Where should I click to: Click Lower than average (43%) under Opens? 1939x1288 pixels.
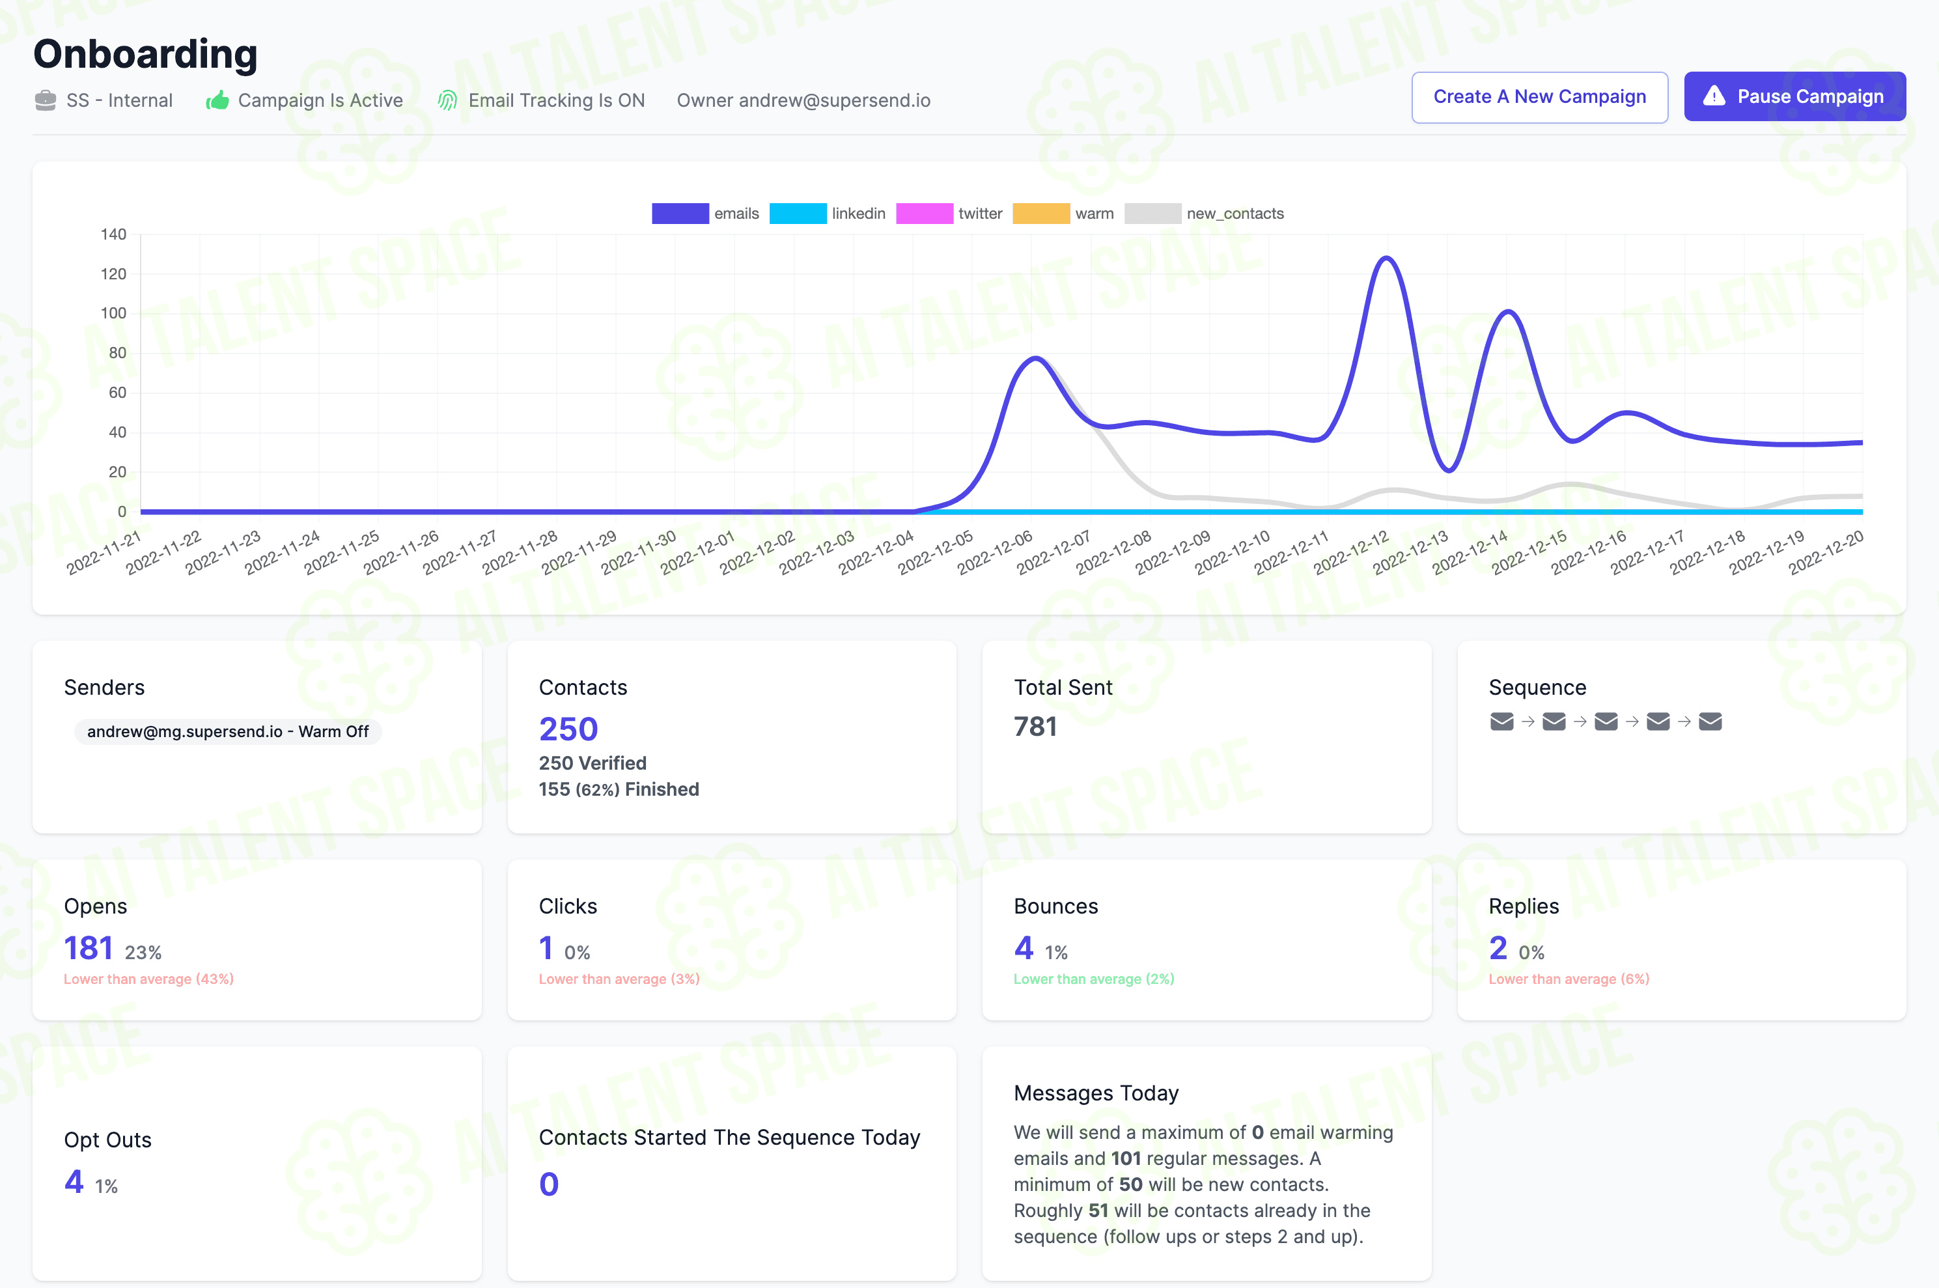click(148, 979)
